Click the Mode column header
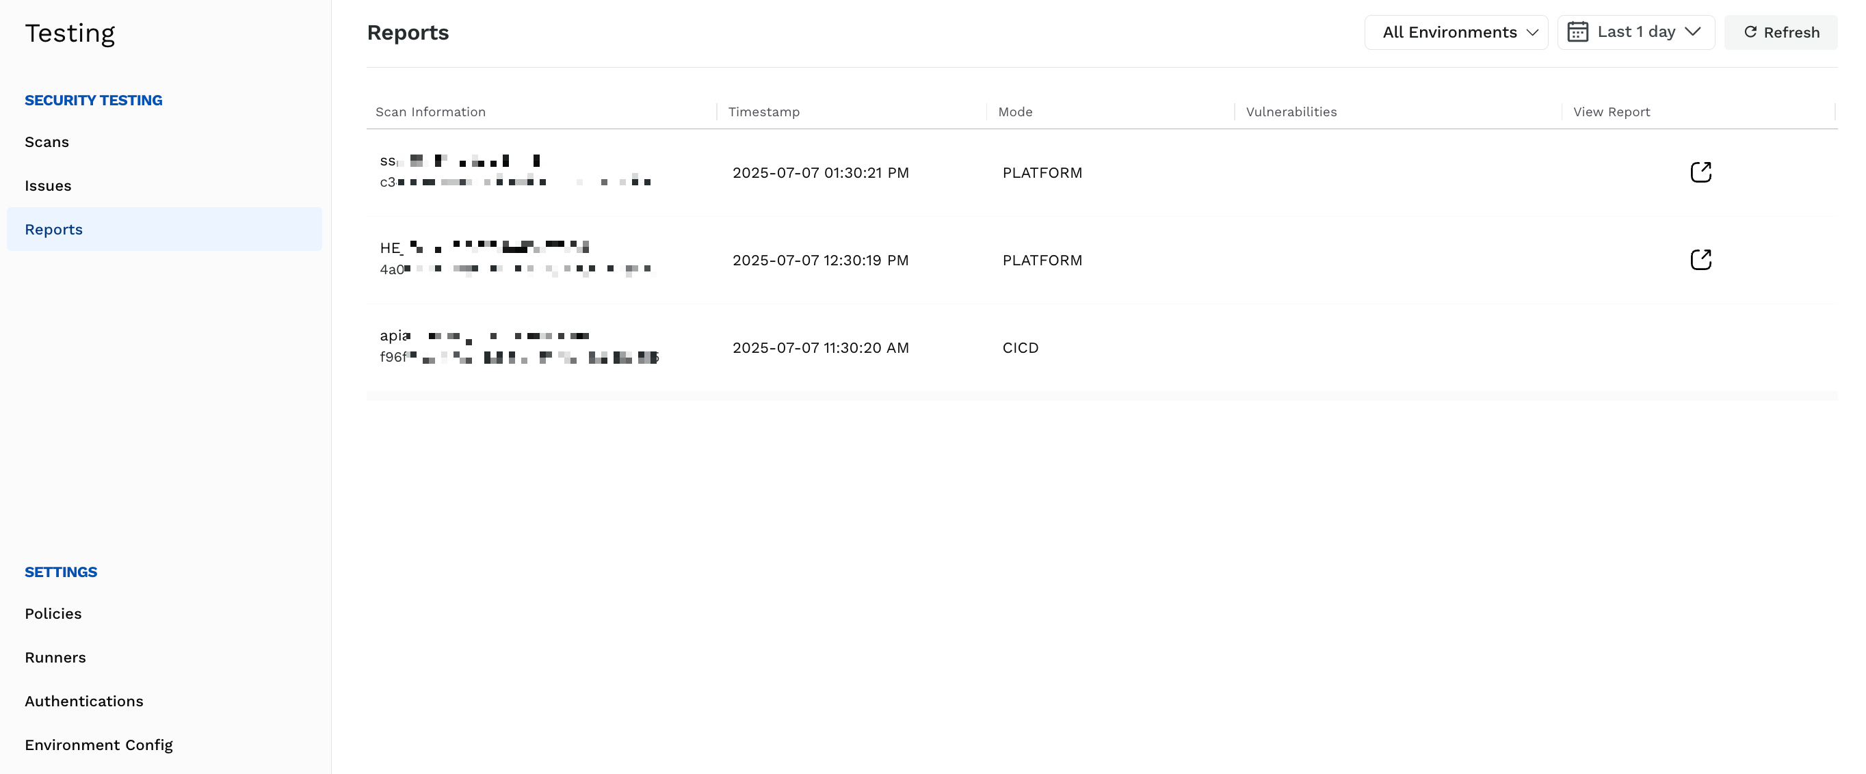This screenshot has height=774, width=1866. tap(1015, 111)
